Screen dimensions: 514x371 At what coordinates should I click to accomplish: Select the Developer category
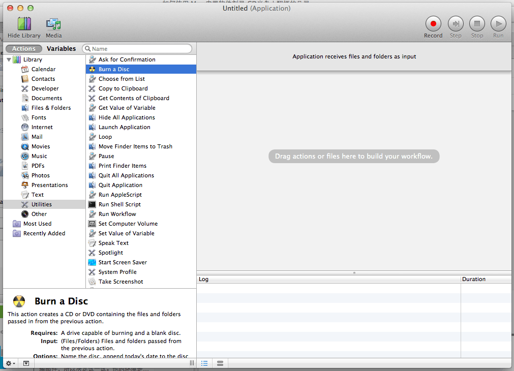45,88
